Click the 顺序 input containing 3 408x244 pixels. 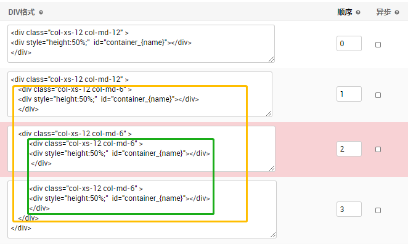pos(349,209)
